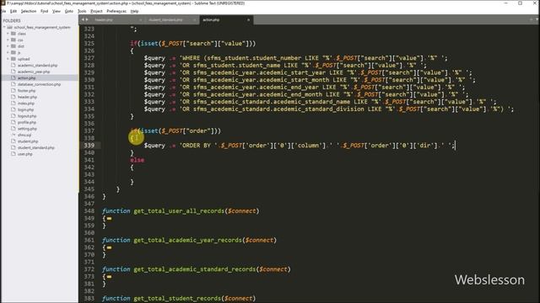Expand the dist folder arrow
The image size is (540, 303).
click(8, 46)
